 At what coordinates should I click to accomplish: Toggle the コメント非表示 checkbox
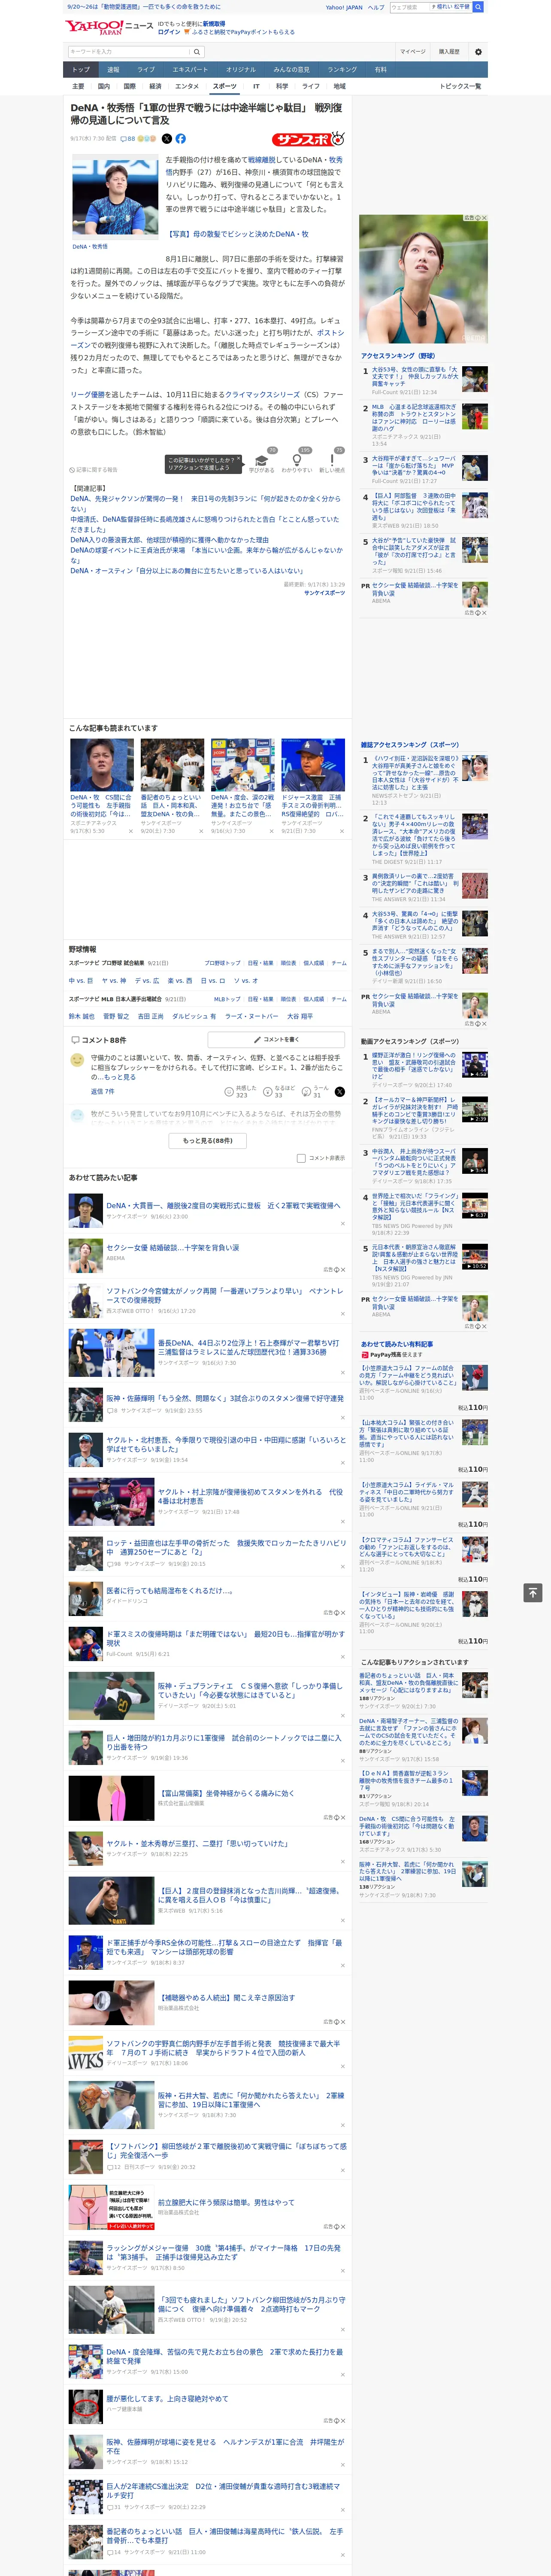(301, 1158)
